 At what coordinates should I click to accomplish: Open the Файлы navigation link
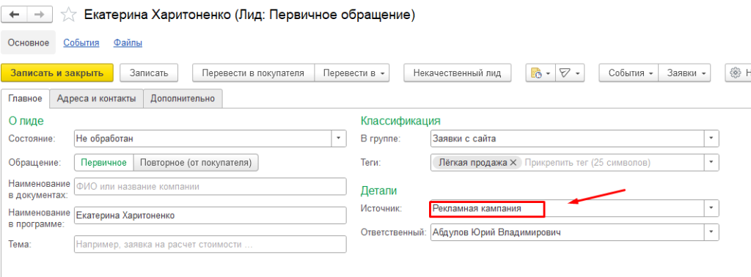(x=128, y=43)
